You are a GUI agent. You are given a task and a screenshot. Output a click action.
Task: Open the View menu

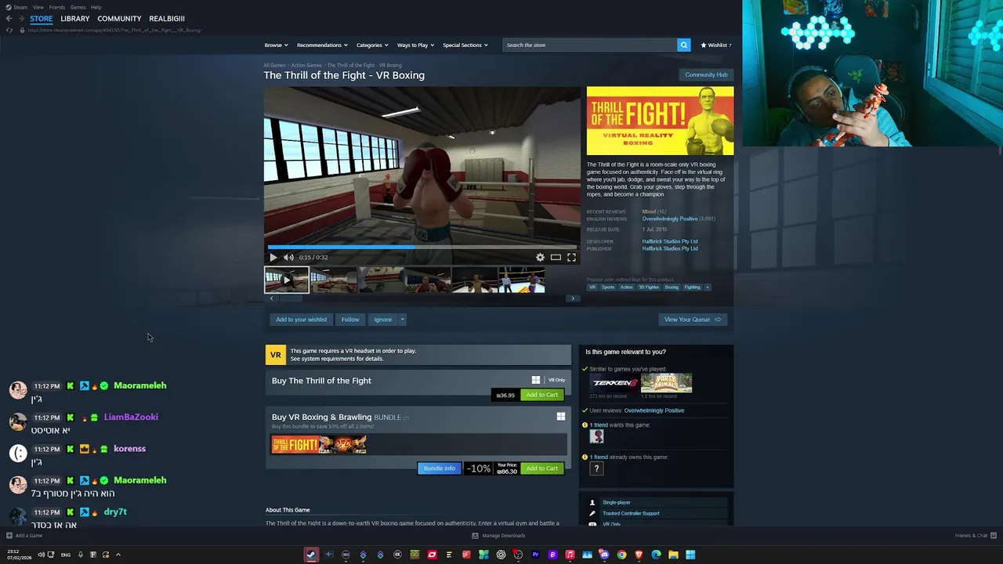[x=38, y=7]
